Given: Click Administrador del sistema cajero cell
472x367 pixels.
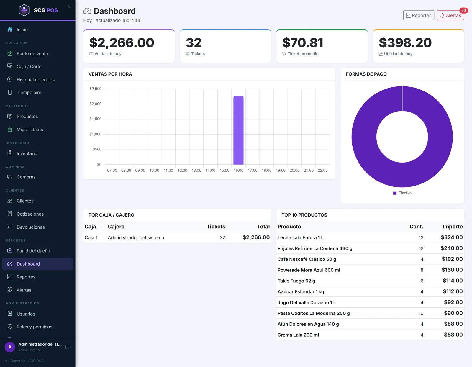Looking at the screenshot, I should click(x=136, y=237).
